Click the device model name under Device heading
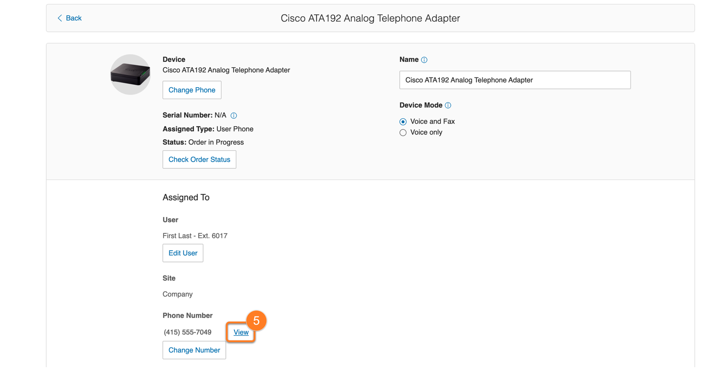The image size is (717, 369). (226, 70)
